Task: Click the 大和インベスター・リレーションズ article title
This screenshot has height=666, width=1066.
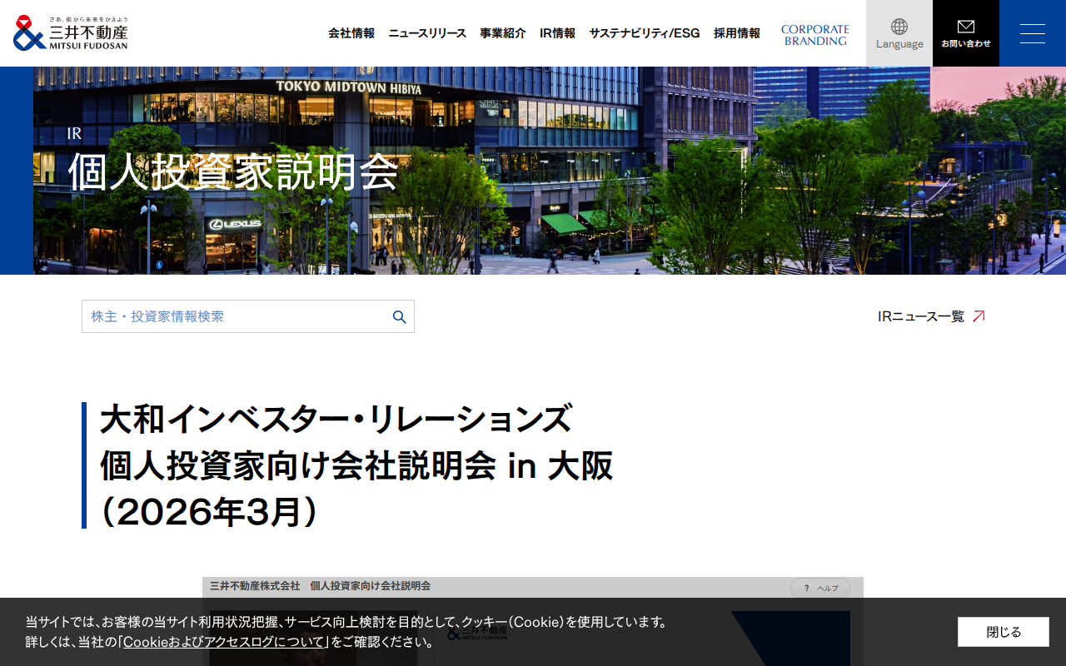Action: click(x=356, y=465)
